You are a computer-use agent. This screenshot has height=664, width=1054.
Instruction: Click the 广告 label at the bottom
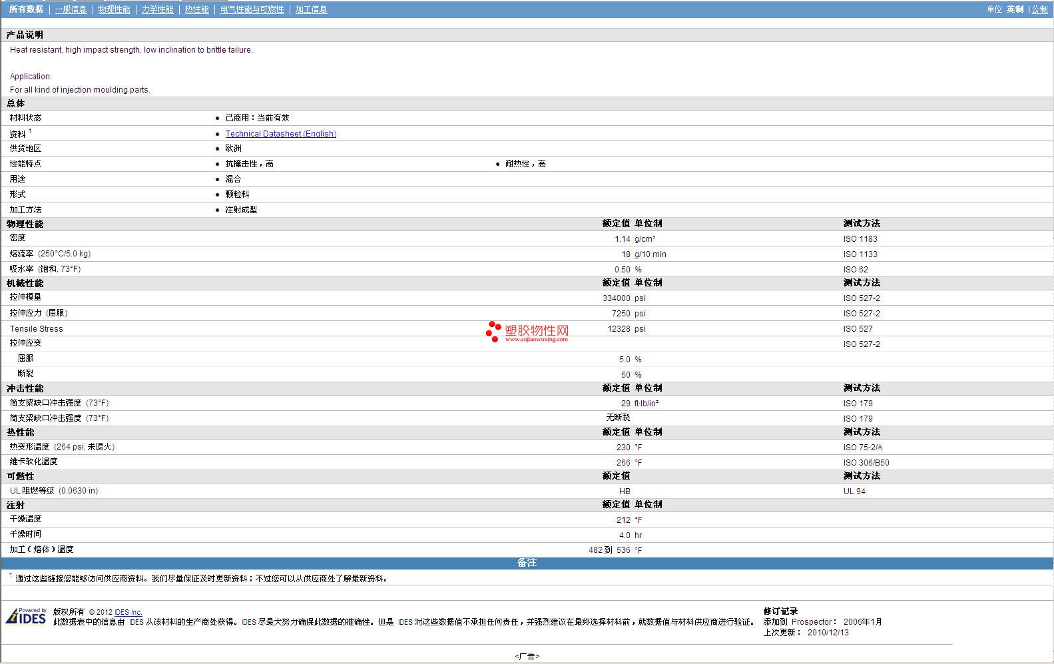pyautogui.click(x=527, y=656)
